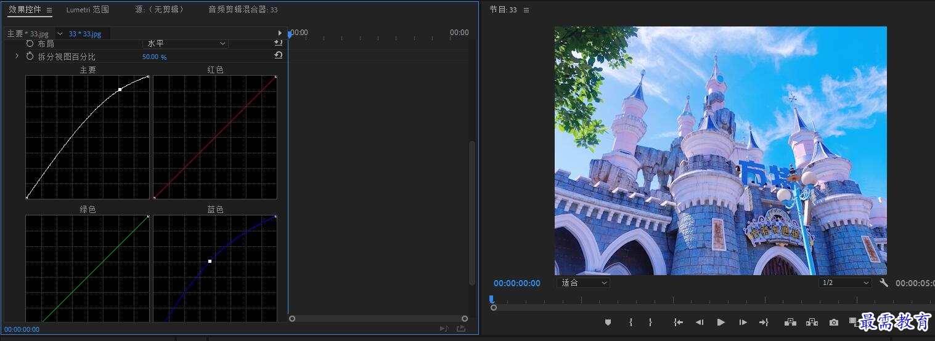The image size is (935, 341).
Task: Click Go to In point button
Action: [678, 322]
